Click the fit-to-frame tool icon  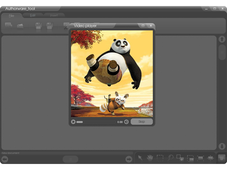point(200,158)
